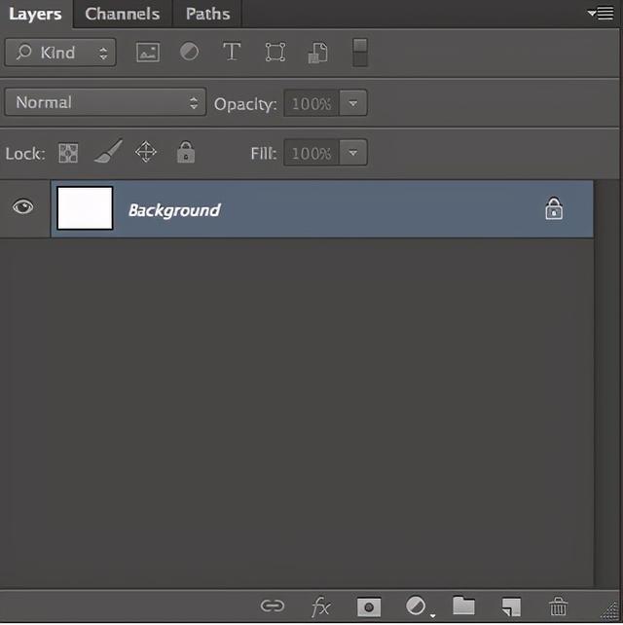Screen dimensions: 623x625
Task: Click the Background layer lock icon
Action: [x=554, y=208]
